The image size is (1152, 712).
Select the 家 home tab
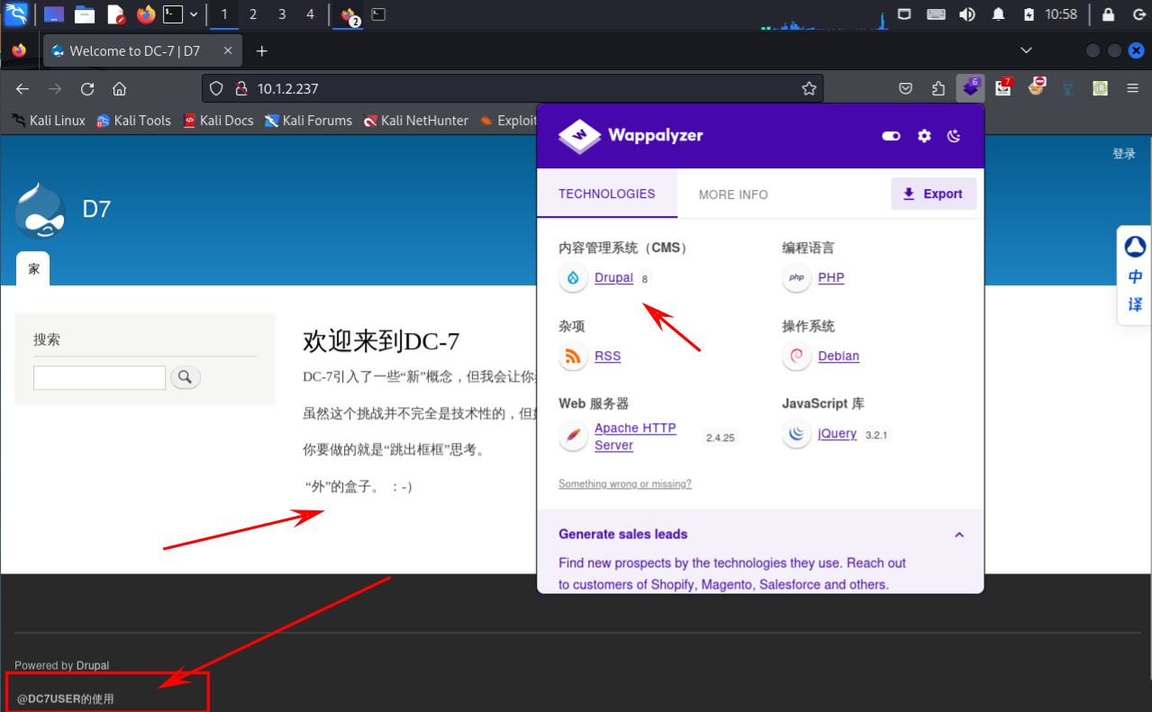(x=33, y=269)
